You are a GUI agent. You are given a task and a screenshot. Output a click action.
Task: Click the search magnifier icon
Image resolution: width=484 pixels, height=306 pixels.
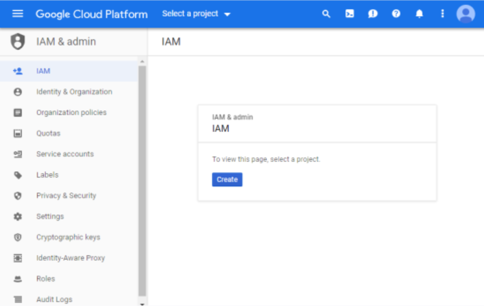326,14
